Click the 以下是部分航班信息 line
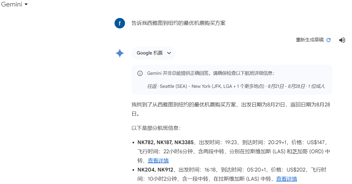 (156, 128)
